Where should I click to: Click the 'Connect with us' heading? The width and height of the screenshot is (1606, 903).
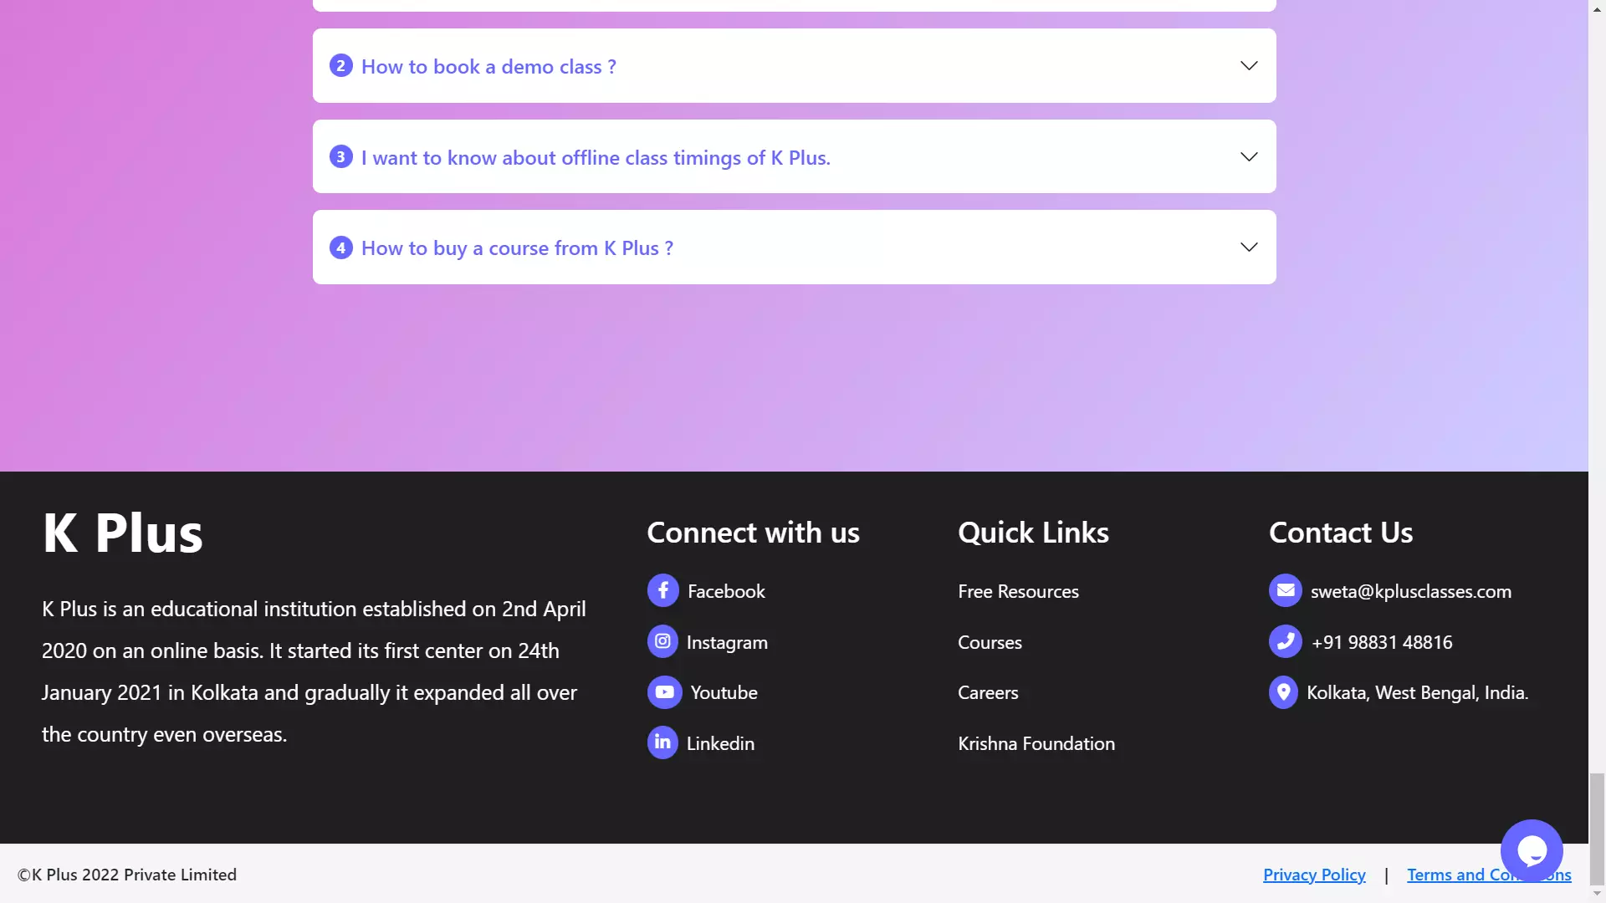753,533
